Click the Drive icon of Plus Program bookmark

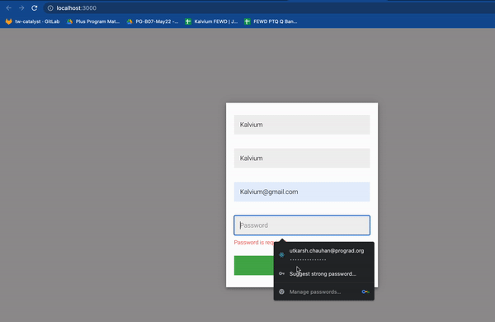click(x=69, y=21)
